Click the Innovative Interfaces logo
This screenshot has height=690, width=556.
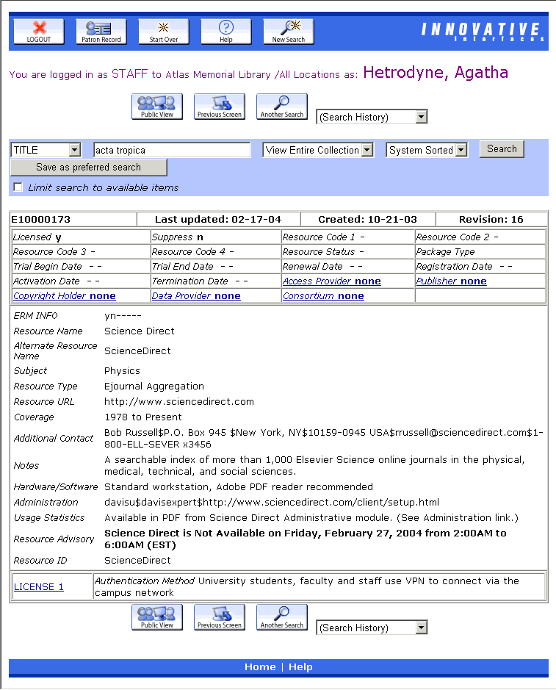[x=483, y=32]
